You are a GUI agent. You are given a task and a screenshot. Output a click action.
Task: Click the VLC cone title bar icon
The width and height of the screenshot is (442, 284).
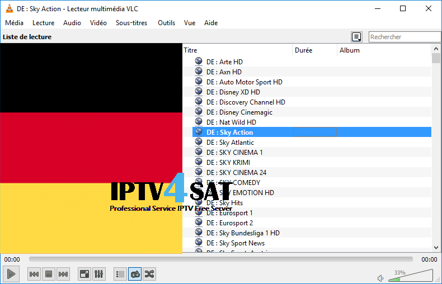pyautogui.click(x=10, y=9)
